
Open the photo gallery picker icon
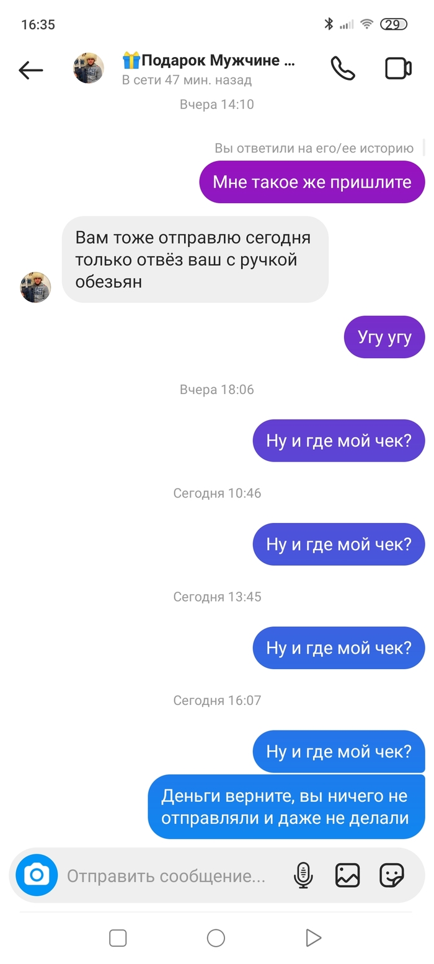pos(347,875)
